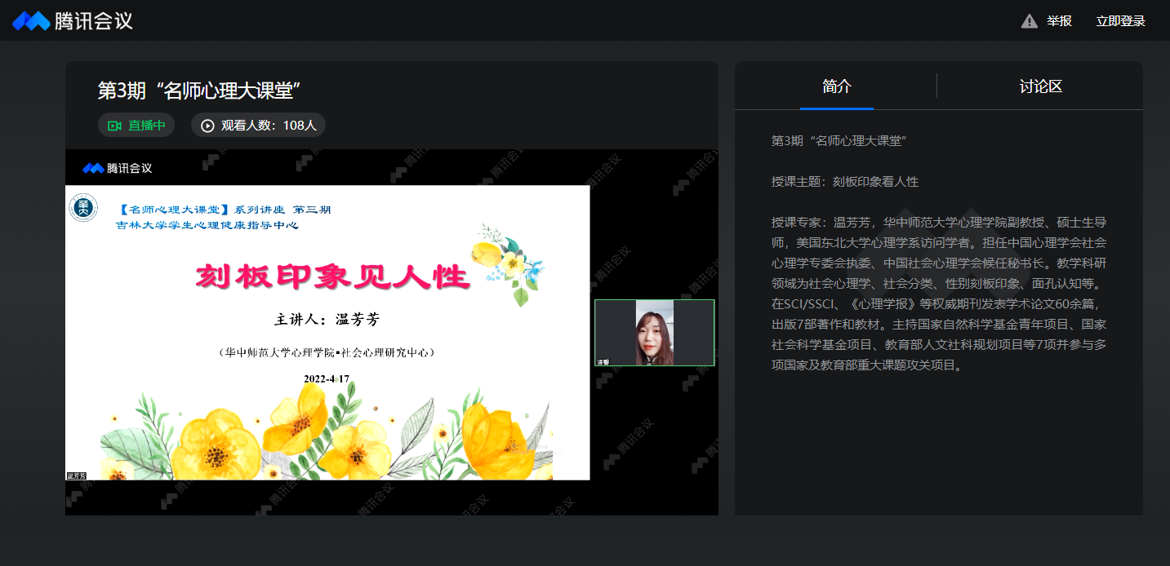Click the university emblem on the slide

83,208
